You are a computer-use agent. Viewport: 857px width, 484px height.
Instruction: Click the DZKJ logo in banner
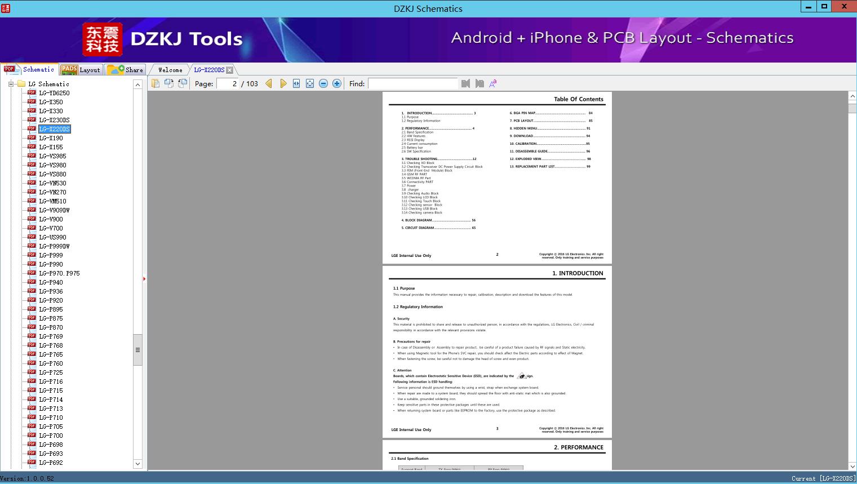[x=103, y=39]
